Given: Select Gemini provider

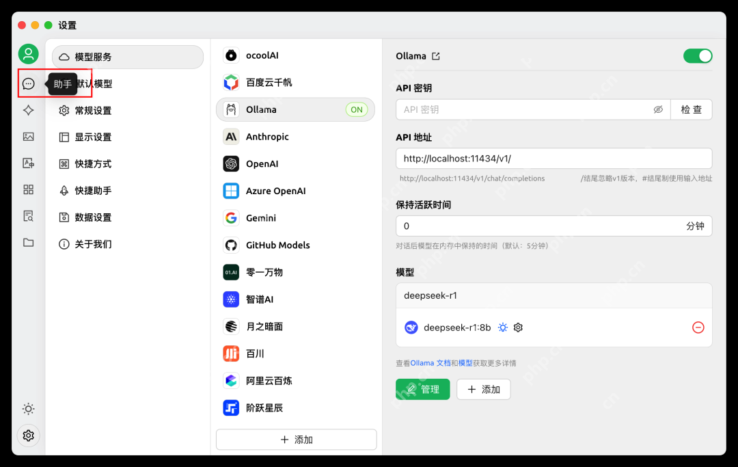Looking at the screenshot, I should click(x=296, y=218).
